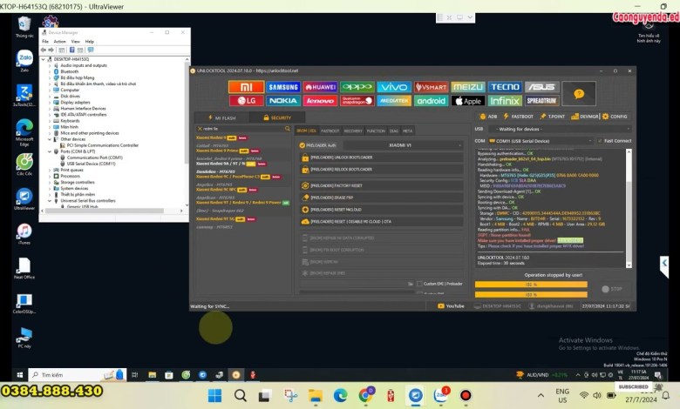The height and width of the screenshot is (409, 680).
Task: Clear the model search with X icon
Action: [x=200, y=129]
